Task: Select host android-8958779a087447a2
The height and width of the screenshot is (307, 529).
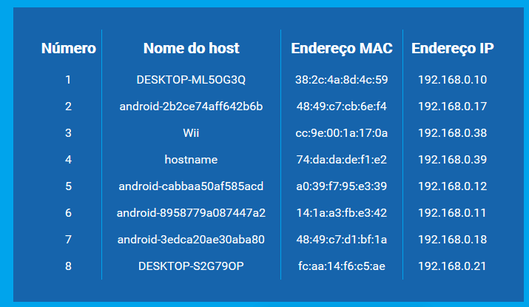Action: tap(191, 213)
